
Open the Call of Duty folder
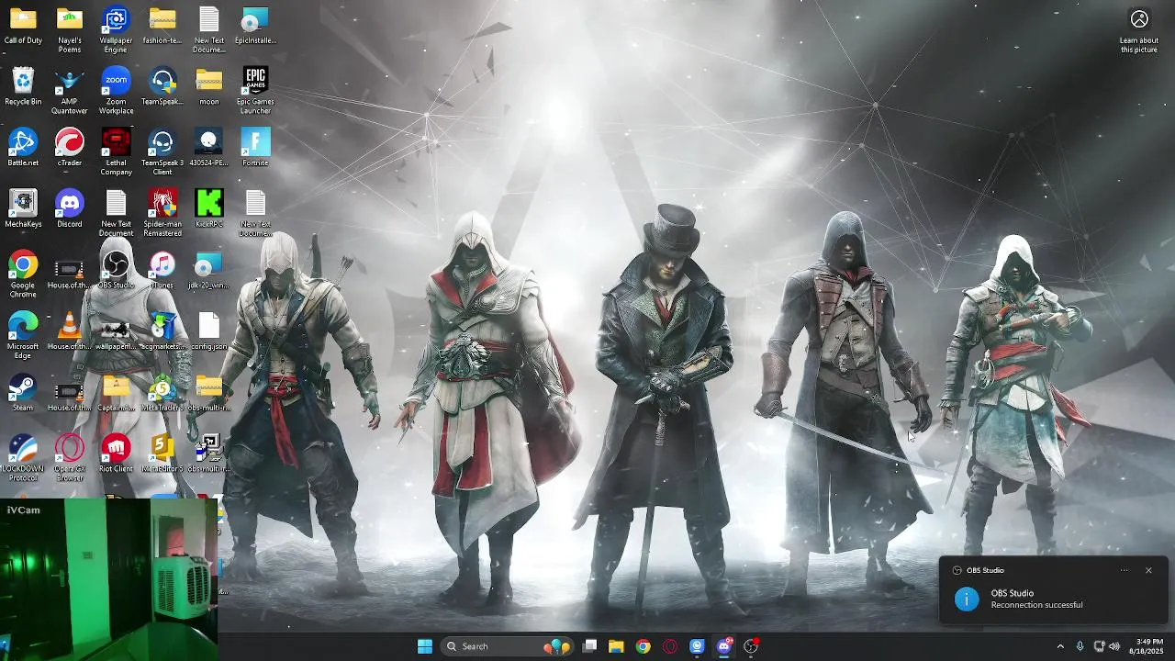23,26
